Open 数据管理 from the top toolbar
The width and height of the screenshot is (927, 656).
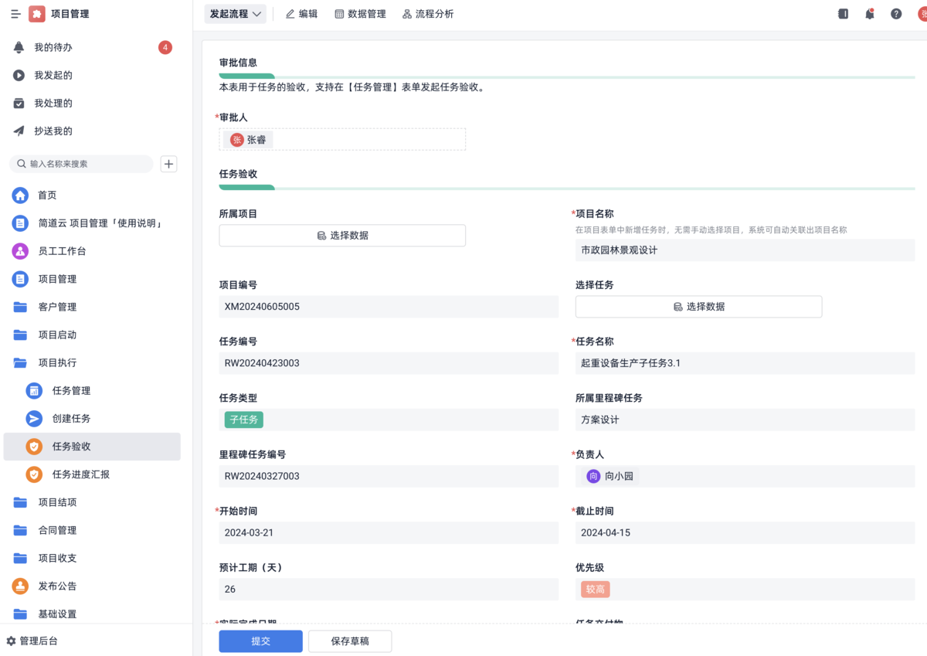[x=360, y=13]
